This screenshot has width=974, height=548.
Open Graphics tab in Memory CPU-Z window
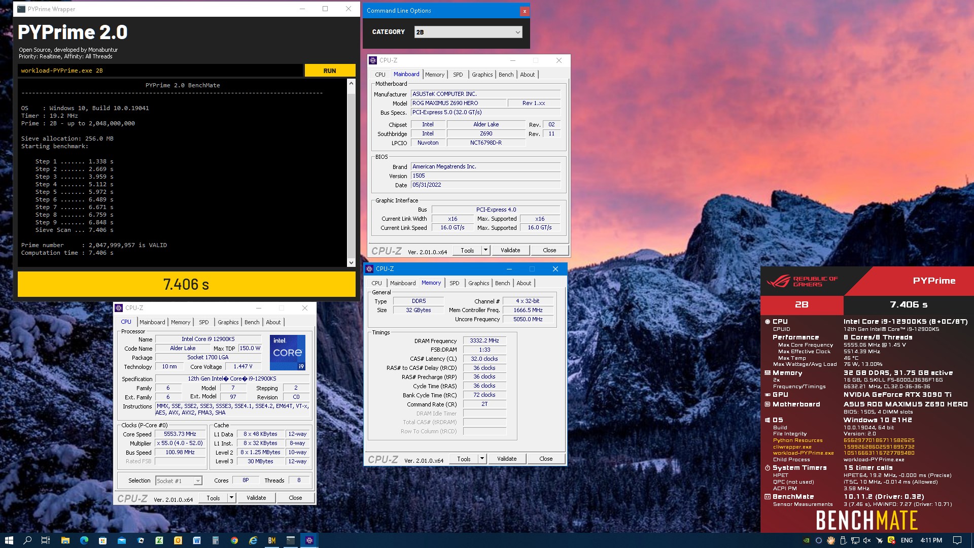pos(479,283)
